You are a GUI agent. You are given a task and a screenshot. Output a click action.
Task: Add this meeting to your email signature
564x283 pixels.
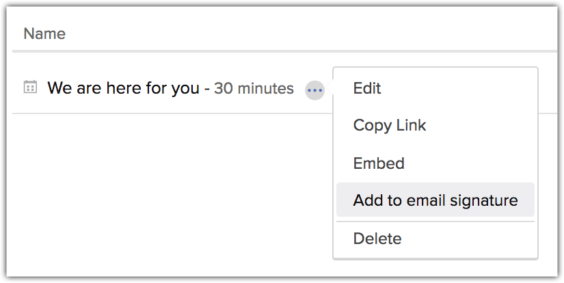coord(435,200)
